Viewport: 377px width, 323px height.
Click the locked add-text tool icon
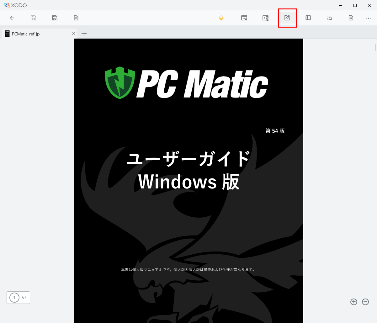[244, 18]
